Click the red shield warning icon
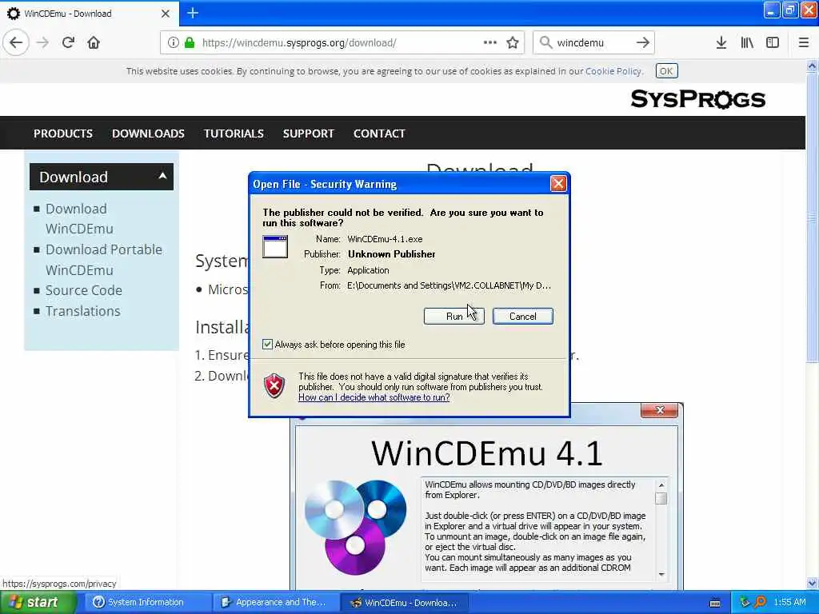This screenshot has width=819, height=614. [x=274, y=386]
